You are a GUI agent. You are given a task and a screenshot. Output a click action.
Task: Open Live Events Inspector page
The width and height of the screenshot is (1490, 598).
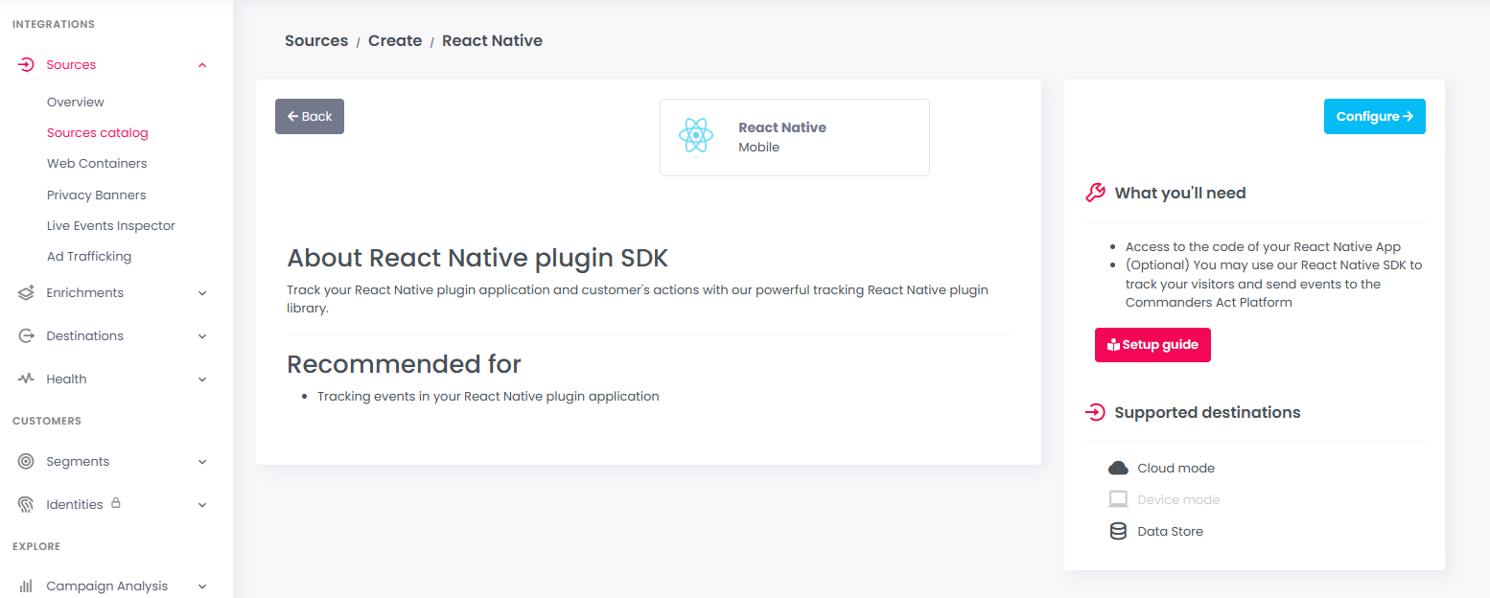pyautogui.click(x=111, y=226)
